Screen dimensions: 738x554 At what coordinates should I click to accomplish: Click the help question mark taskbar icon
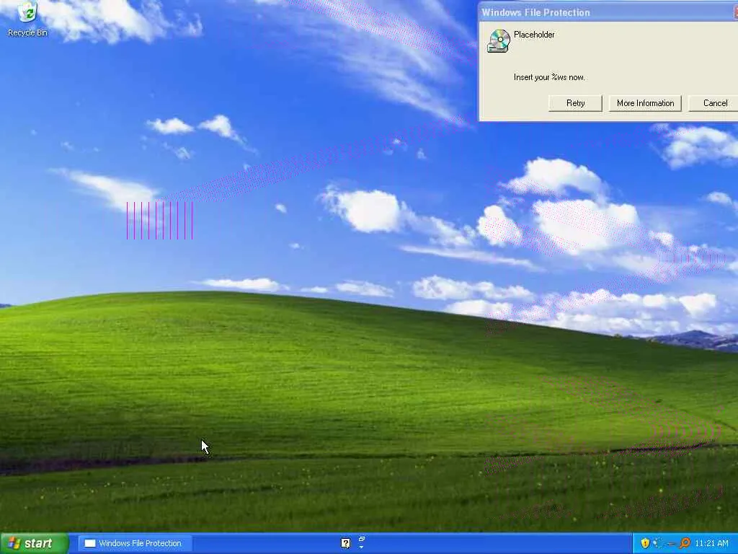click(345, 543)
